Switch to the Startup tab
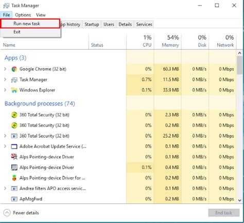 pos(92,24)
